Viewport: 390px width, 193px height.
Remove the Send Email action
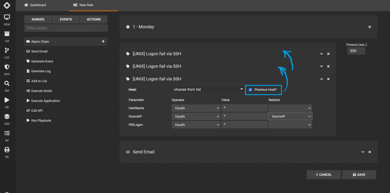coord(369,152)
